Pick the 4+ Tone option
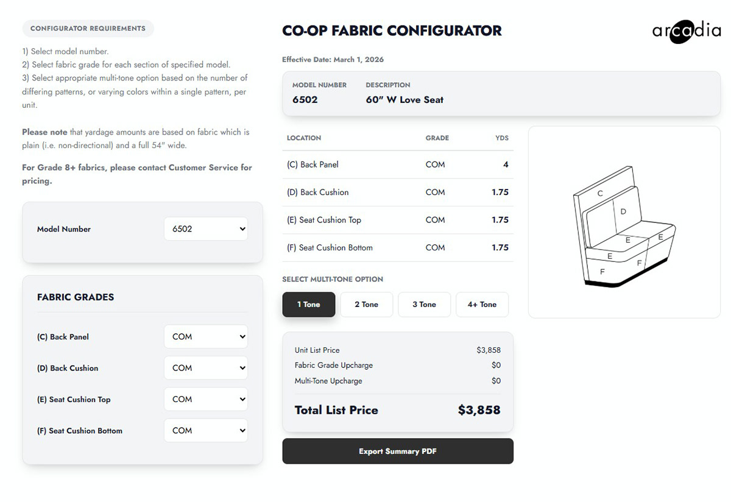This screenshot has width=731, height=502. pyautogui.click(x=482, y=305)
